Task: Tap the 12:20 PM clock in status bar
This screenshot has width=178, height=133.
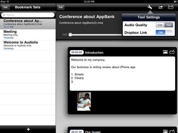Action: pyautogui.click(x=89, y=2)
